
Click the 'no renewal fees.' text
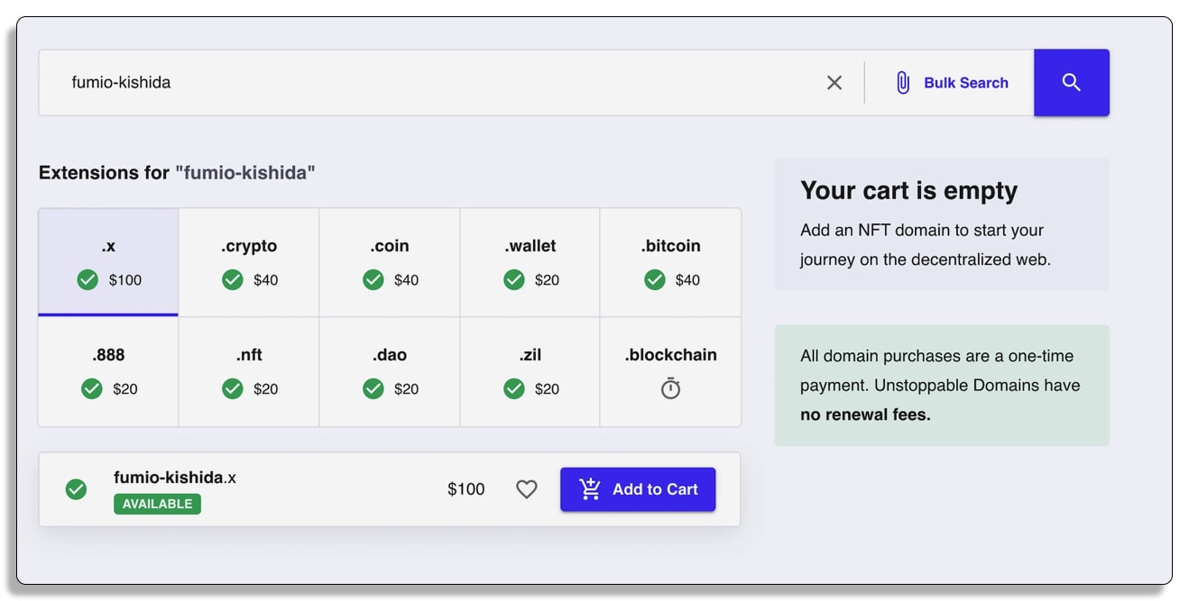(865, 415)
